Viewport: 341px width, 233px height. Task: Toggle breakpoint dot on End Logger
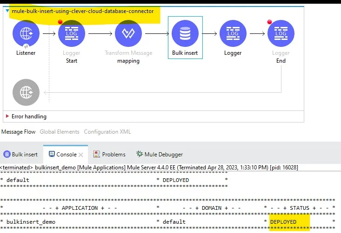269,22
